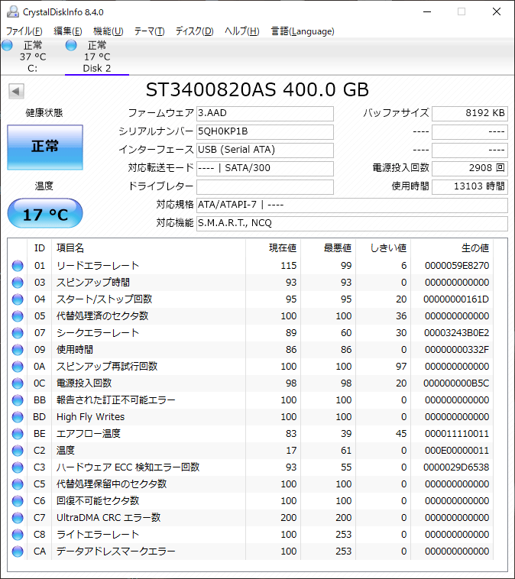Select the Disk 2 tab
This screenshot has height=579, width=515.
(x=97, y=57)
